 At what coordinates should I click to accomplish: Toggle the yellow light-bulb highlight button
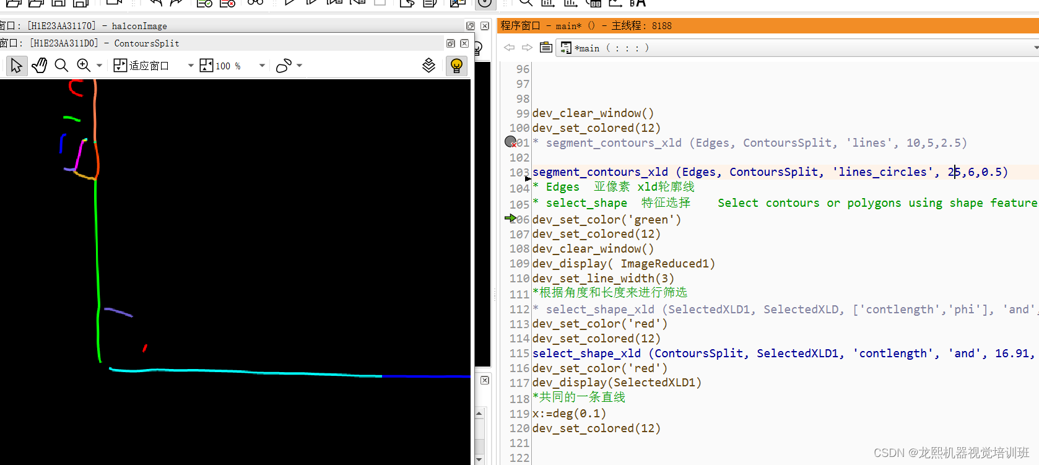click(x=456, y=66)
